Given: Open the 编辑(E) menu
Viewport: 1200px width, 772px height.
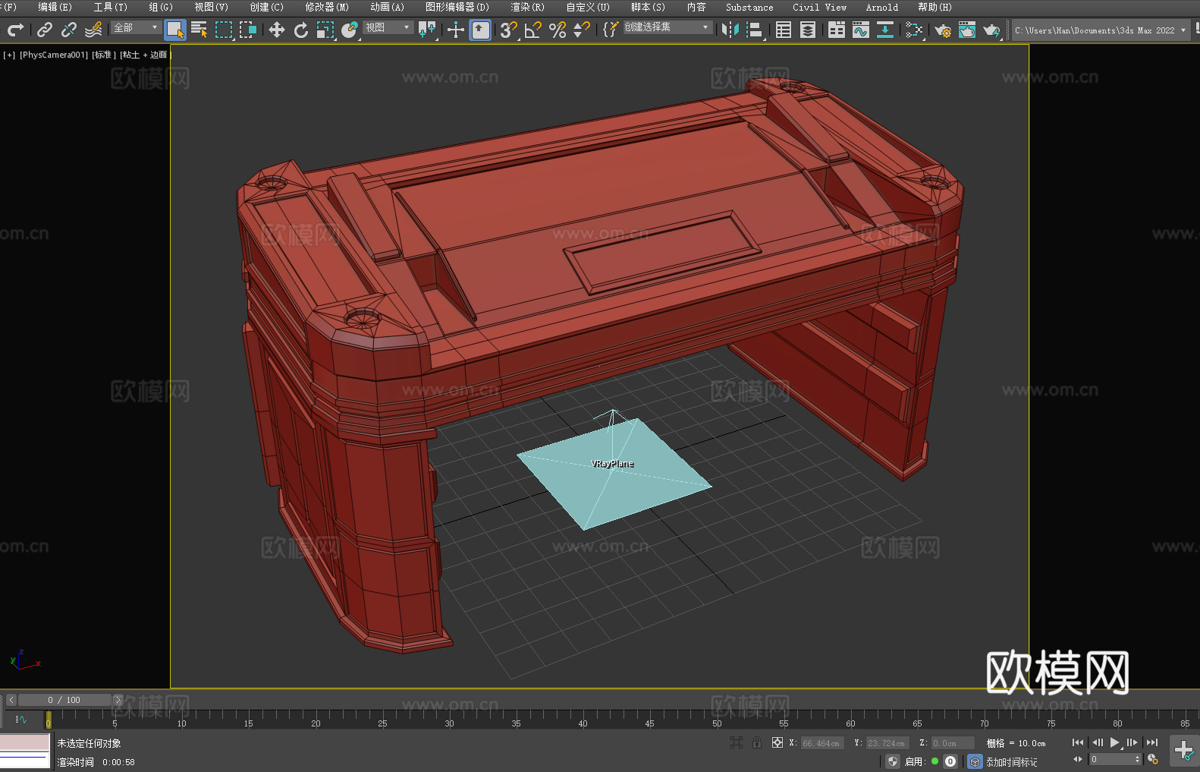Looking at the screenshot, I should (55, 7).
